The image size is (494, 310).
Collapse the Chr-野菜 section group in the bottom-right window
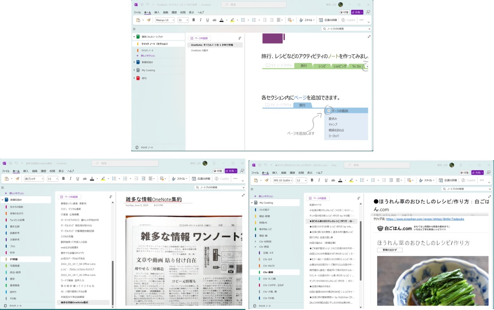256,247
